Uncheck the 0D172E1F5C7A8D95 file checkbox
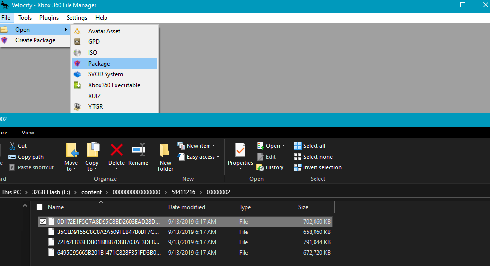 [x=43, y=221]
